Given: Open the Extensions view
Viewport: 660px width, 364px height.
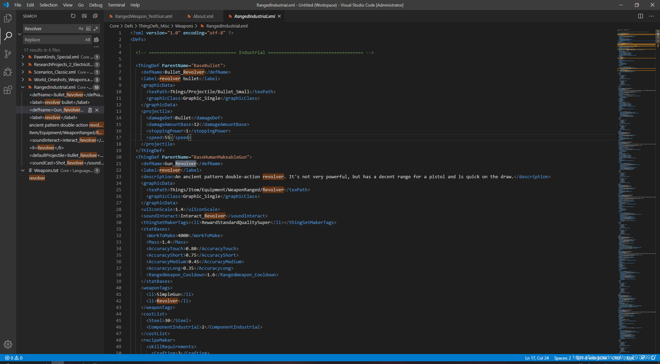Looking at the screenshot, I should [8, 90].
